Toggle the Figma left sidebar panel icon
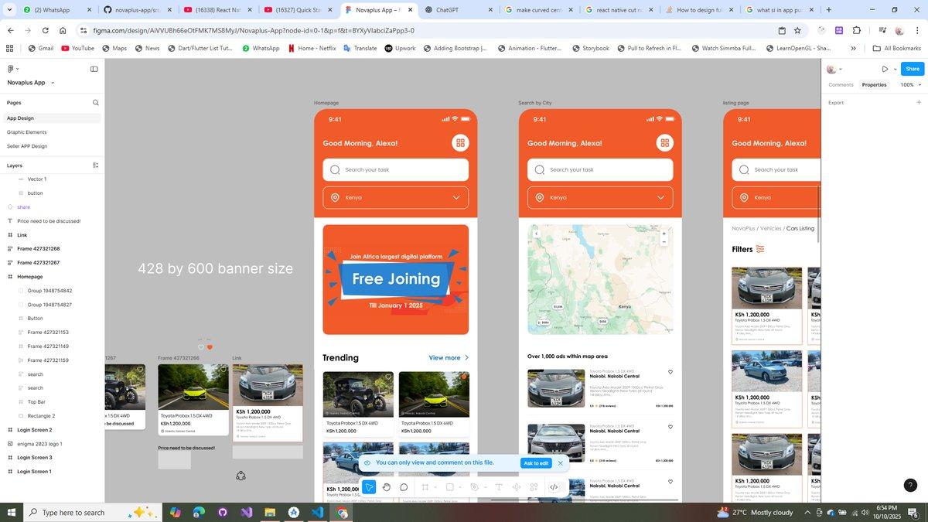Screen dimensions: 928x522 click(94, 69)
